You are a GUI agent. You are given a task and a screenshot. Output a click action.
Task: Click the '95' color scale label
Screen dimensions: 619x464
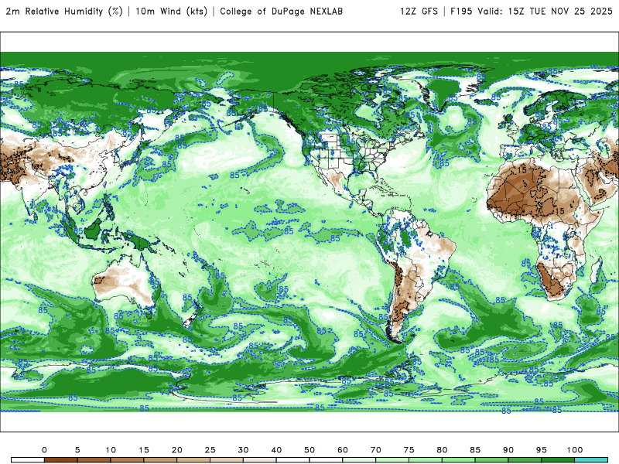542,450
